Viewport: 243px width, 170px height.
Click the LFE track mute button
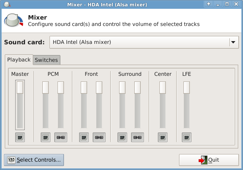187,138
